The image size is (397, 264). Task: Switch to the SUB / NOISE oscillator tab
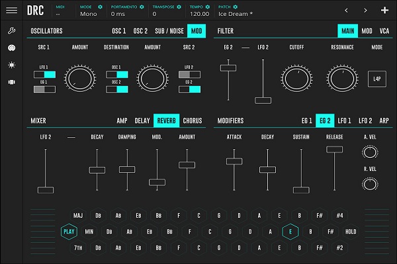click(168, 31)
